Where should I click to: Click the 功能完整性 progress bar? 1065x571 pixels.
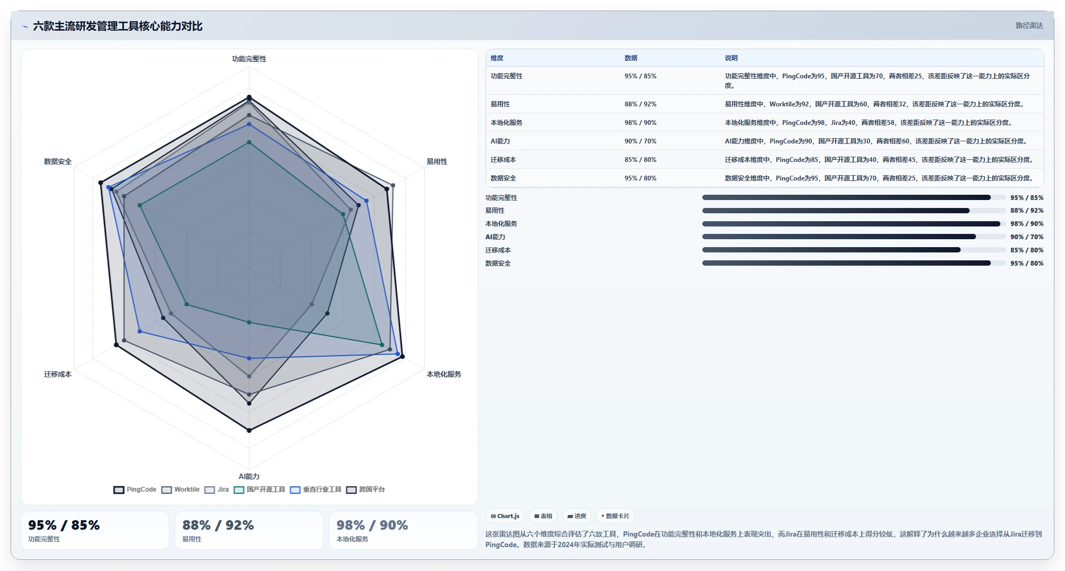[854, 197]
